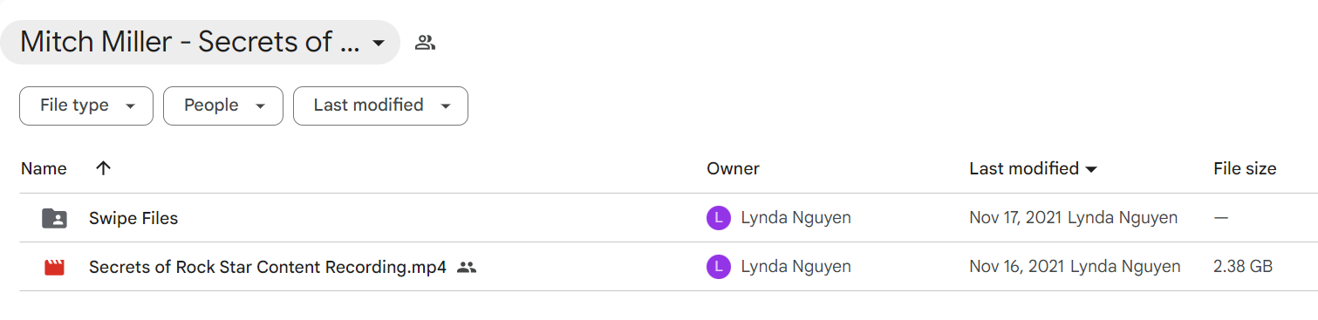Click the shared icon next to the mp4 filename
This screenshot has width=1318, height=320.
coord(467,267)
